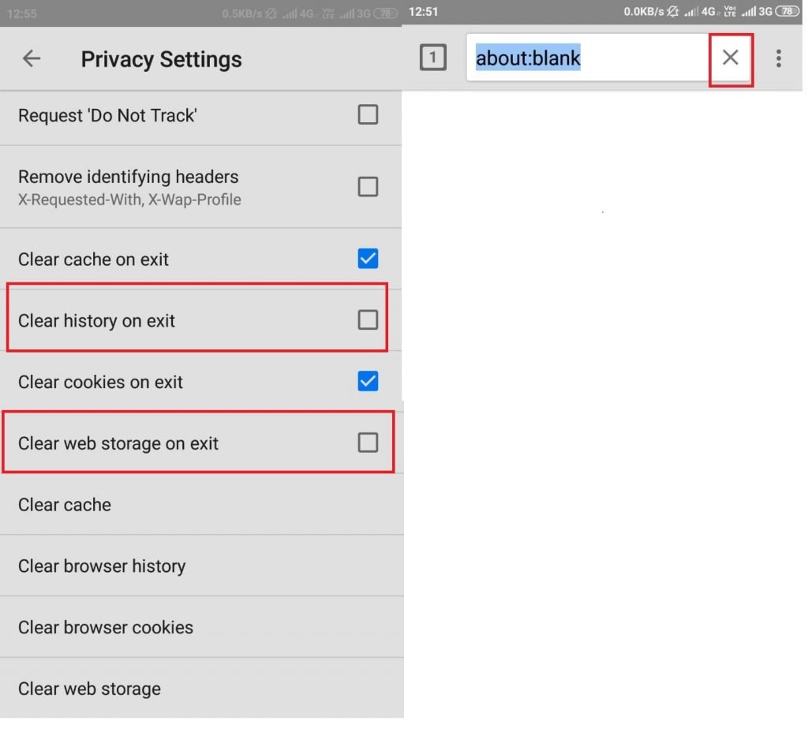Clear the about:blank URL with X
Screen dimensions: 808x736
click(x=730, y=58)
